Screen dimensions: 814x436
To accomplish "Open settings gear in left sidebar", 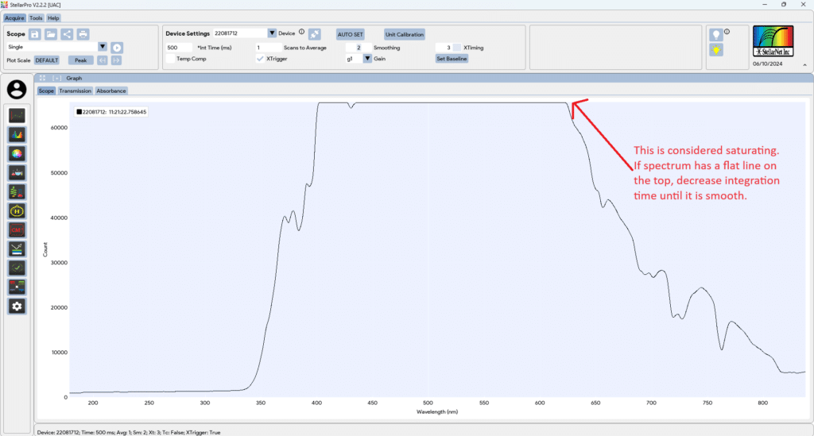I will coord(17,306).
